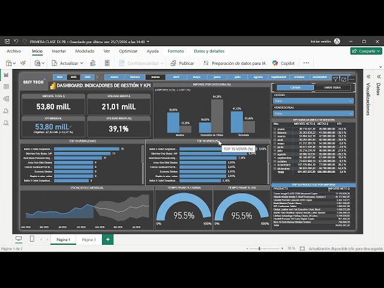The width and height of the screenshot is (384, 288).
Task: Click the Save icon in title bar
Action: 7,41
